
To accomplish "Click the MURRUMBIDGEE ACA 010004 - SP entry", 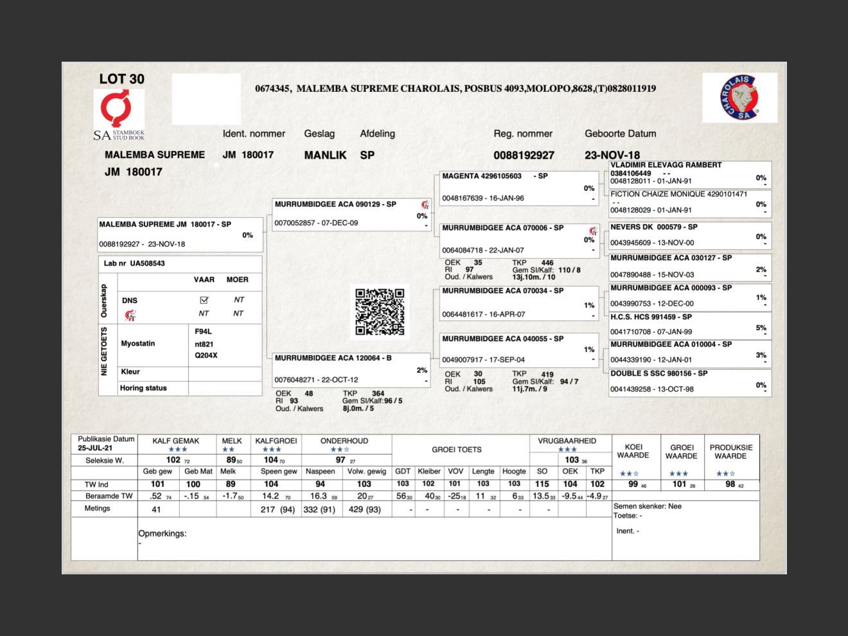I will (x=690, y=353).
